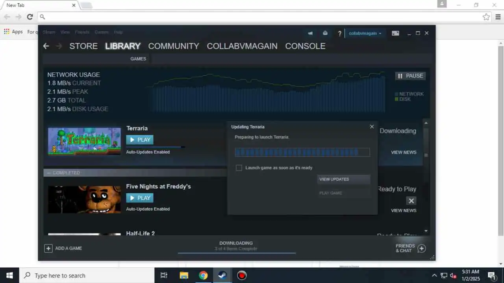
Task: Switch to Big Picture mode icon
Action: click(395, 33)
